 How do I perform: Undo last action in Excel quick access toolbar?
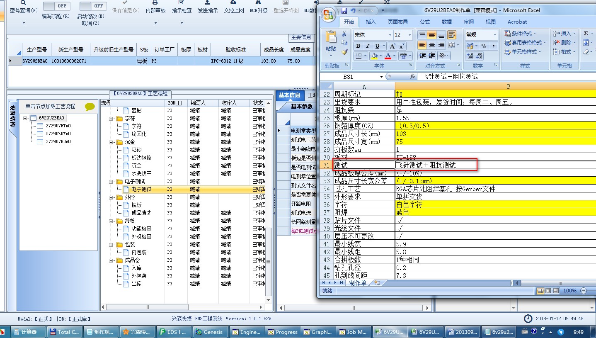point(353,10)
